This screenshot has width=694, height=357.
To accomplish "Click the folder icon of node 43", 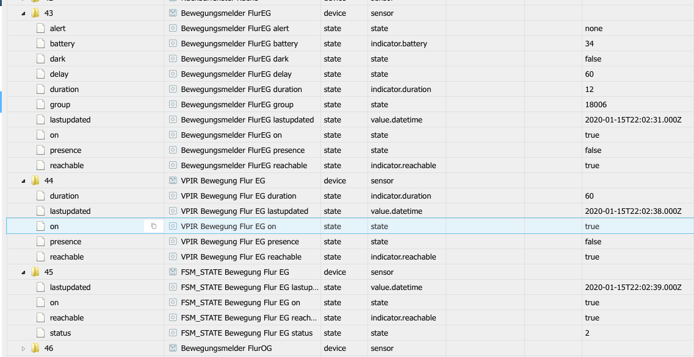I will (x=35, y=13).
